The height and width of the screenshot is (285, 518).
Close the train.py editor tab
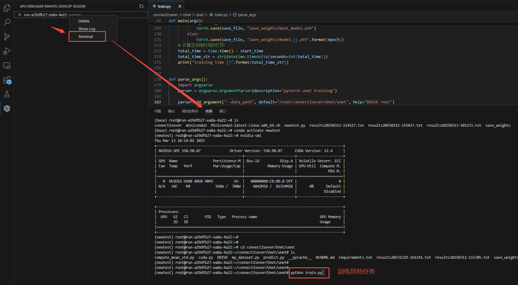pyautogui.click(x=180, y=6)
